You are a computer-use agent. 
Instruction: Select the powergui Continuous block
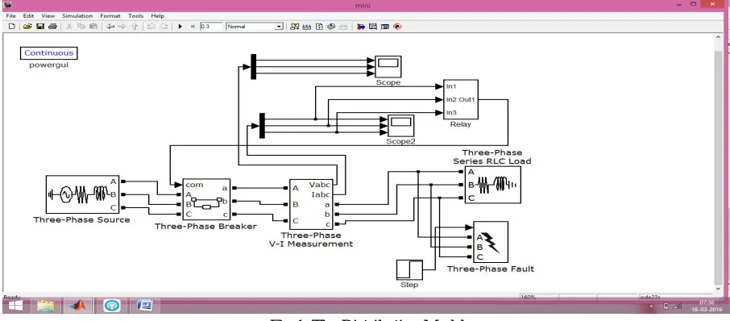[48, 53]
